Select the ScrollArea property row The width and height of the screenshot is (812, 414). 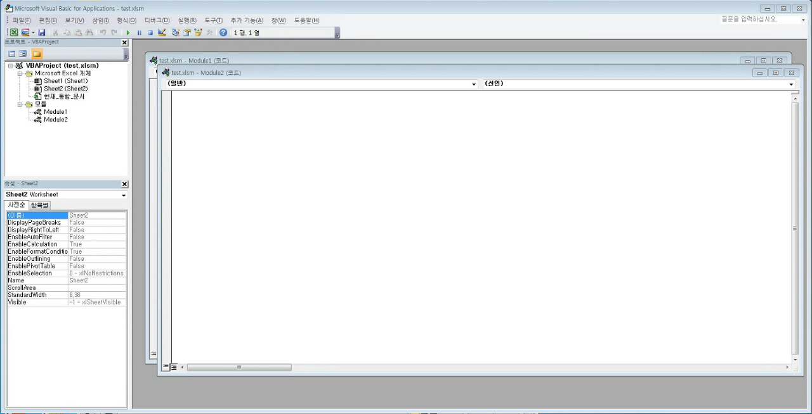click(66, 288)
